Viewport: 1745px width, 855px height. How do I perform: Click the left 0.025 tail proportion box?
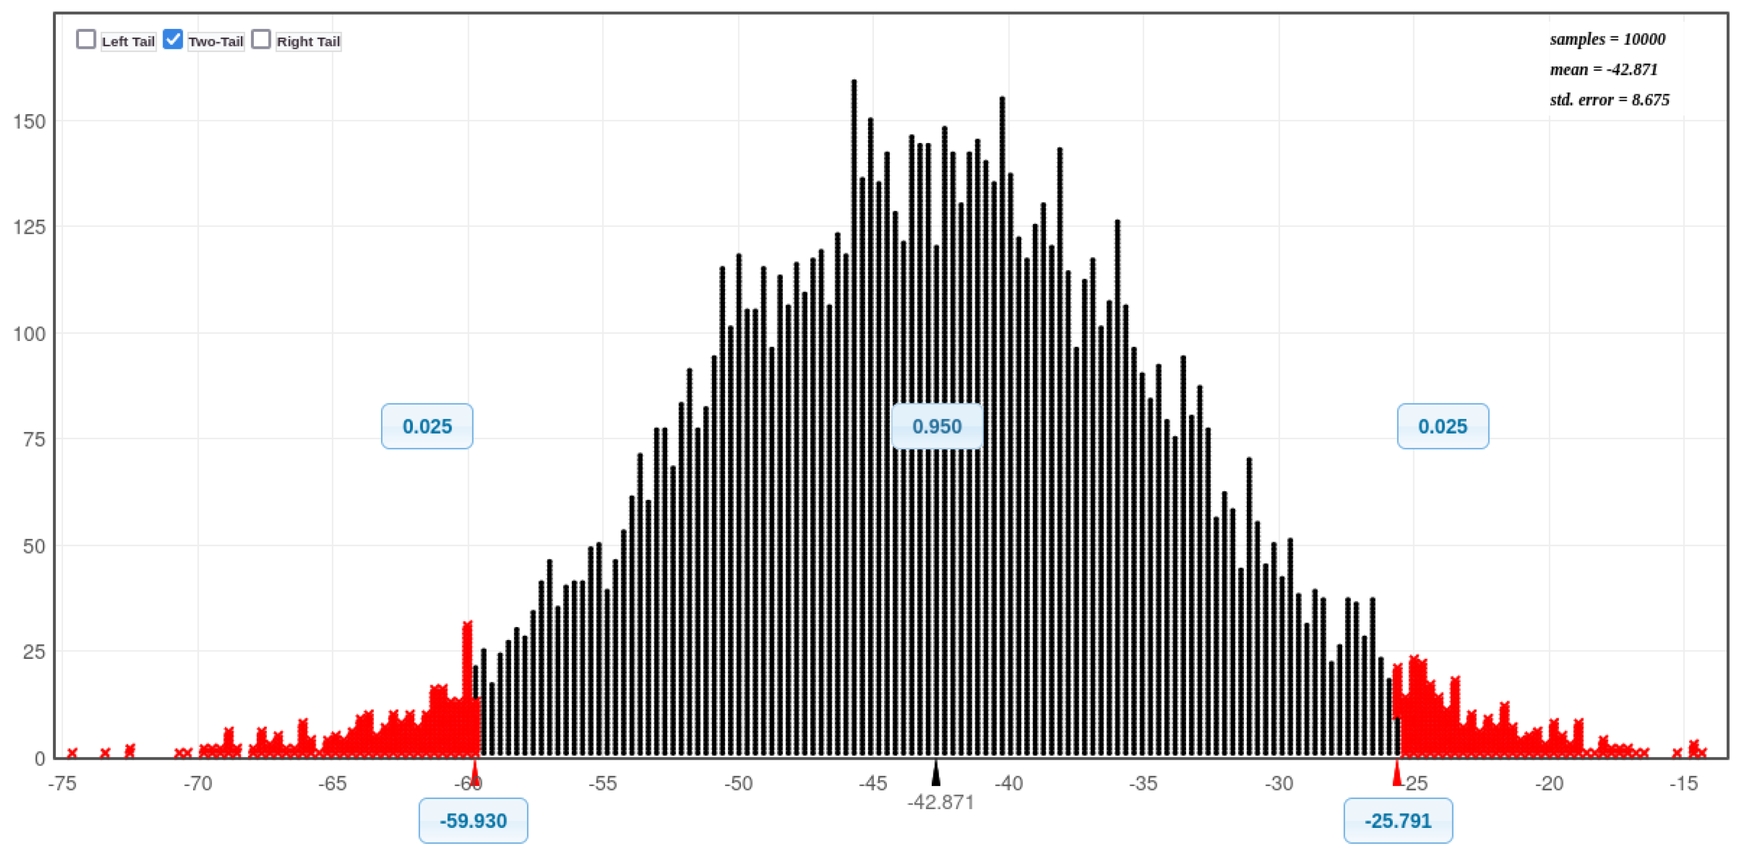coord(427,426)
